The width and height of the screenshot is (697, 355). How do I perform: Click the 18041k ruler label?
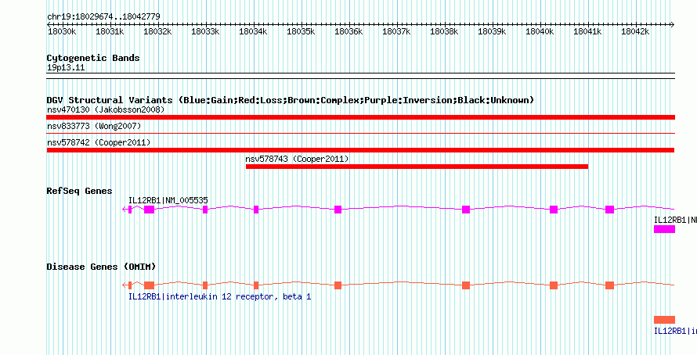click(x=587, y=31)
